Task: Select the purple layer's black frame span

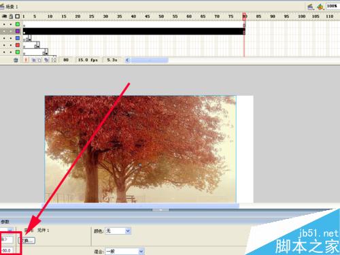Action: (134, 31)
